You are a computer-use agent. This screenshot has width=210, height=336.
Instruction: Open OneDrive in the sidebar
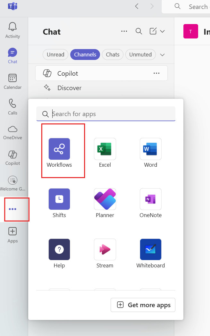pos(13,132)
